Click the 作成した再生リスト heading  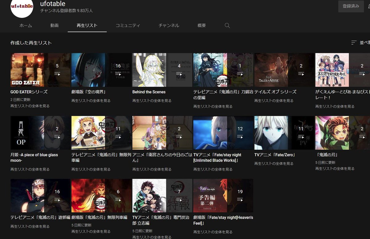[31, 43]
